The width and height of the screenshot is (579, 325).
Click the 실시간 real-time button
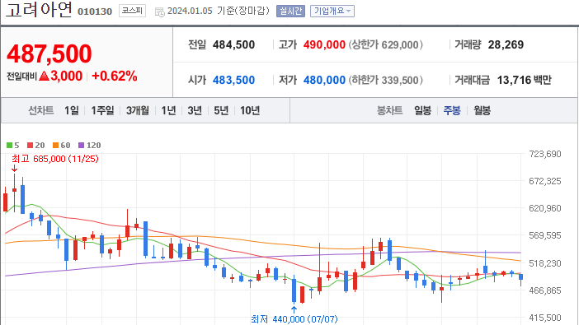coord(290,11)
